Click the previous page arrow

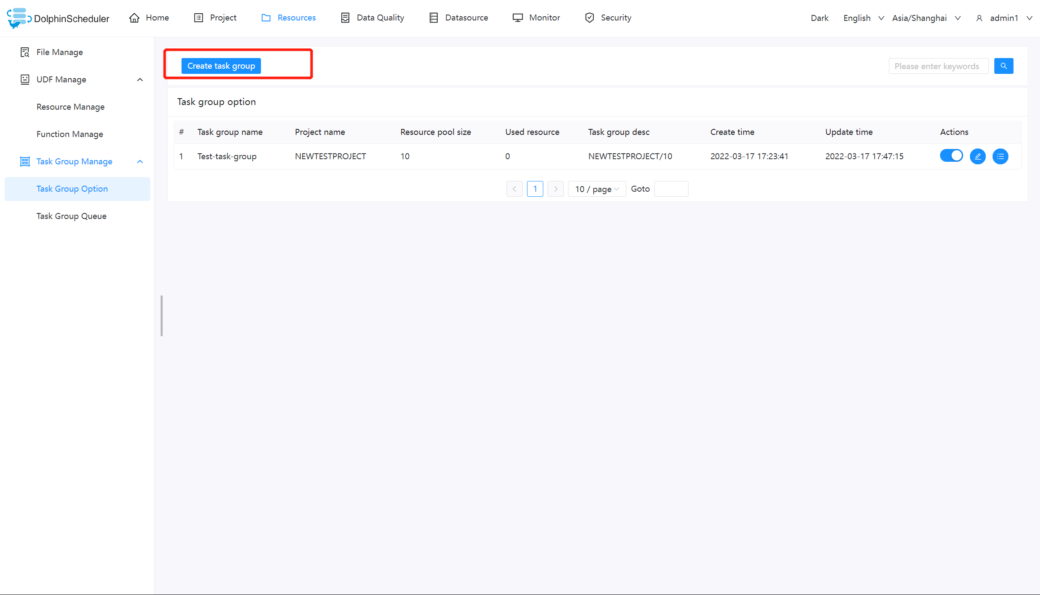pyautogui.click(x=514, y=189)
